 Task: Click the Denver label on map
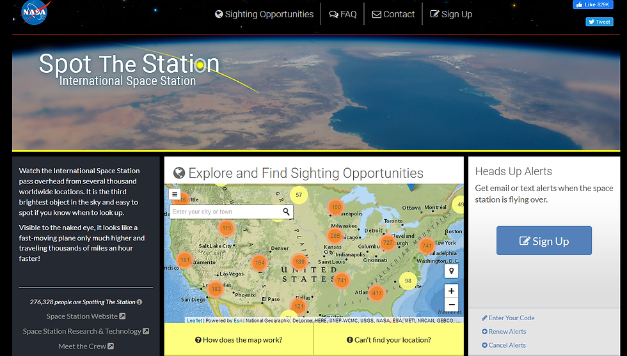[x=280, y=248]
